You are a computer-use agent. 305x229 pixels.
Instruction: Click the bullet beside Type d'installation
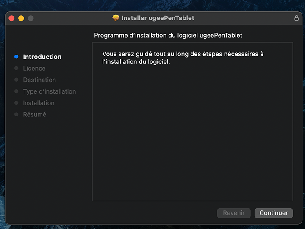(17, 91)
